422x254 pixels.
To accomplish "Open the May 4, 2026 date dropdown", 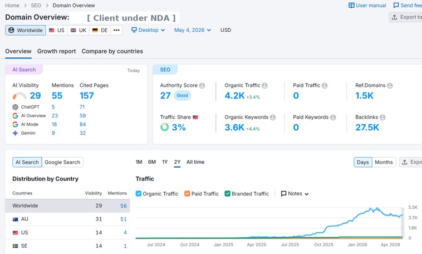I will pyautogui.click(x=193, y=30).
